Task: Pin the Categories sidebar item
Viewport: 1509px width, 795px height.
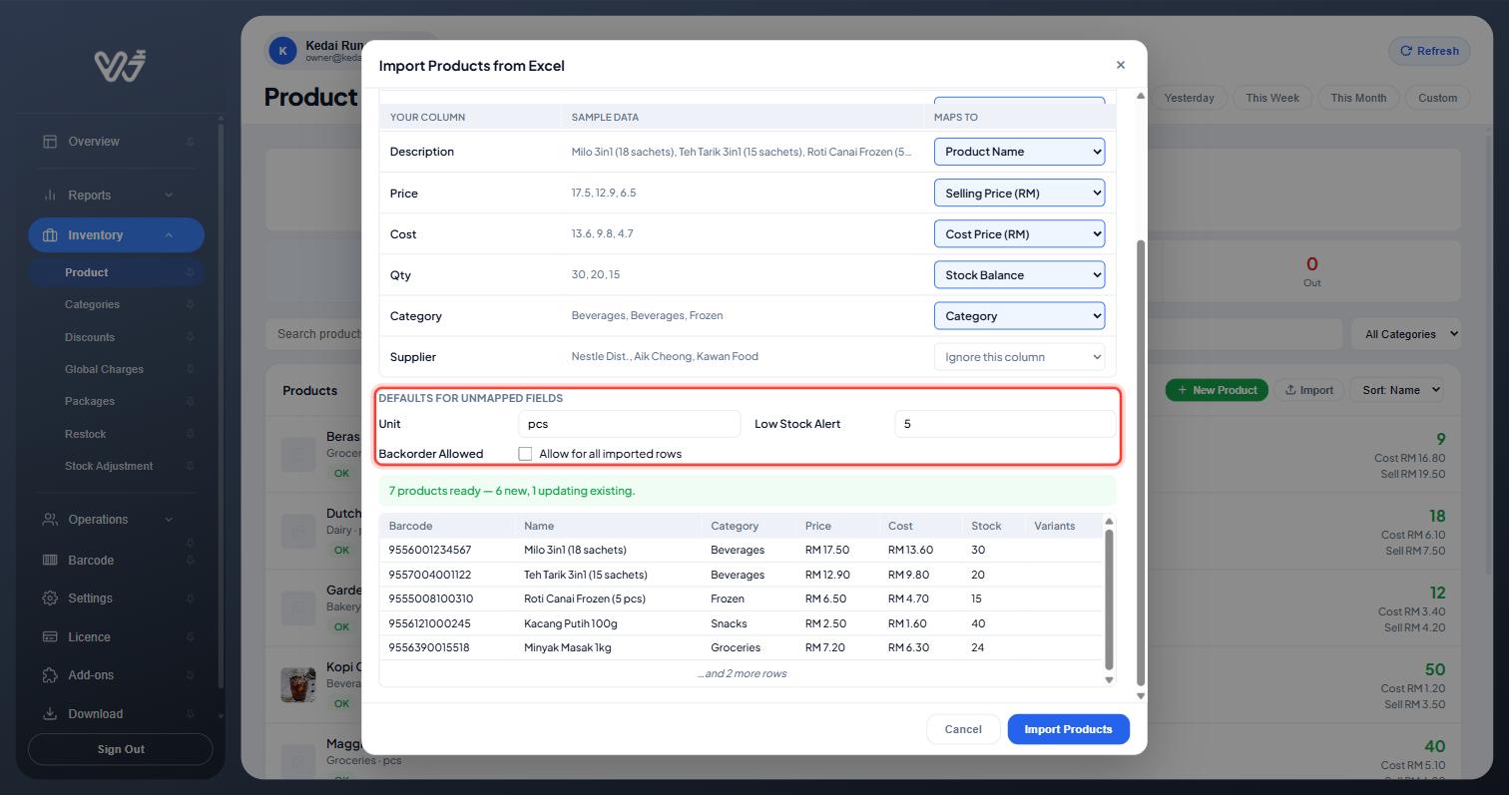Action: click(x=190, y=305)
